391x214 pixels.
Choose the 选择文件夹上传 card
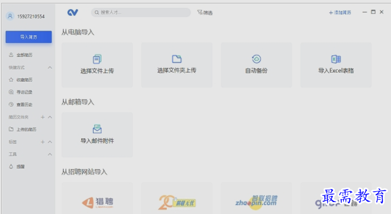[x=177, y=65]
